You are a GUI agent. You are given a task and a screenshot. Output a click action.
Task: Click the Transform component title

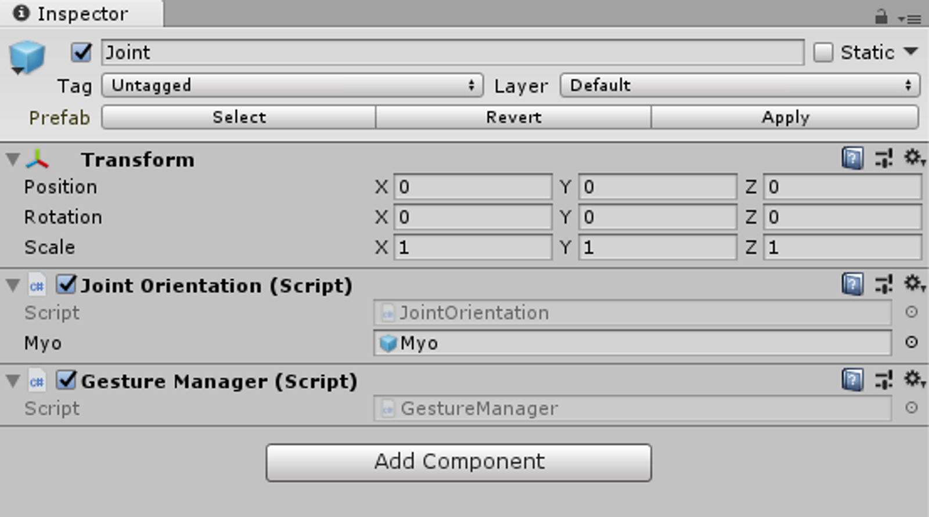[138, 159]
